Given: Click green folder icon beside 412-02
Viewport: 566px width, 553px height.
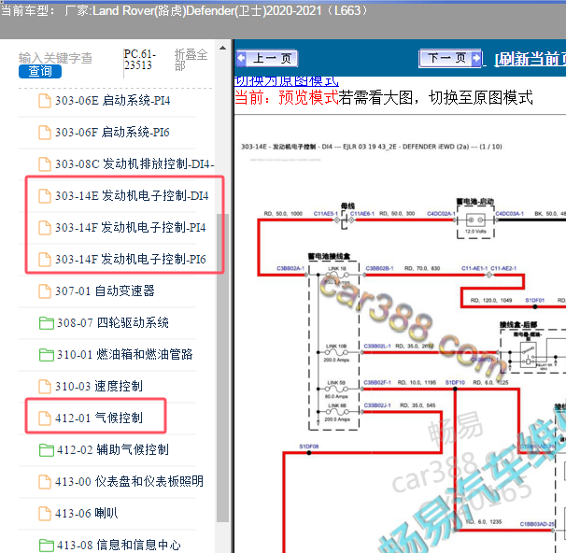Looking at the screenshot, I should point(46,450).
